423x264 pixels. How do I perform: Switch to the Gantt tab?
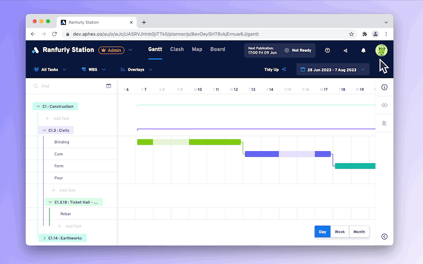155,49
